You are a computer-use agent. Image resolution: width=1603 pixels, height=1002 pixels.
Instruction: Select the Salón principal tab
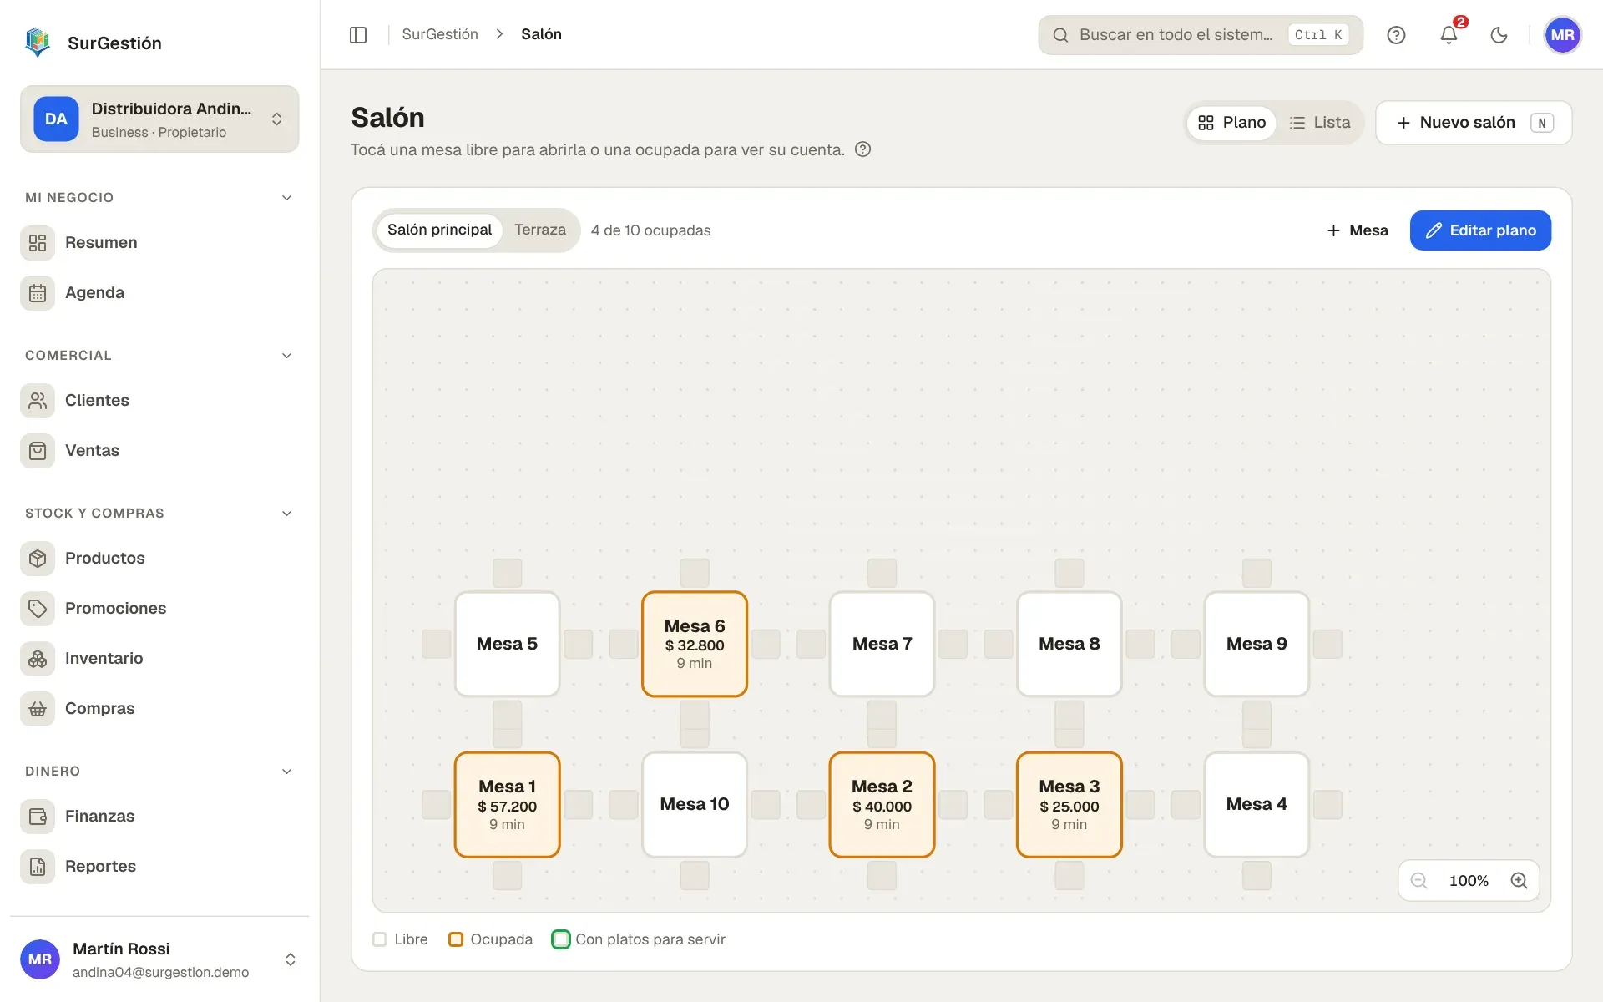[439, 230]
